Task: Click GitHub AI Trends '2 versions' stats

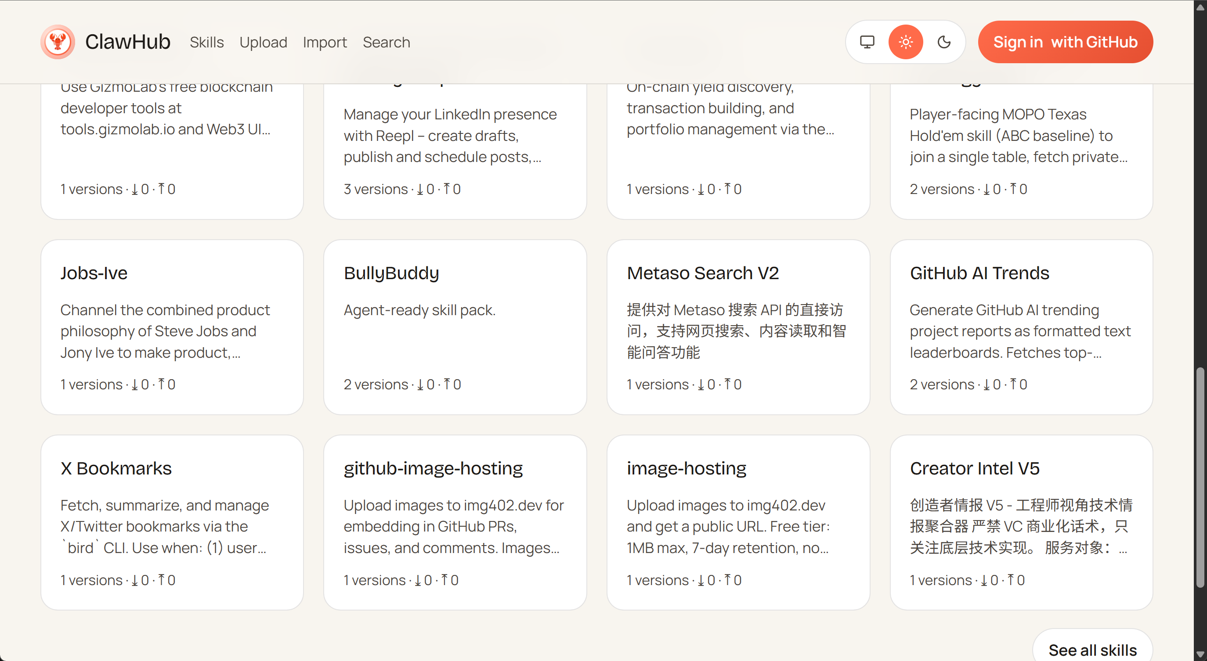Action: [968, 384]
